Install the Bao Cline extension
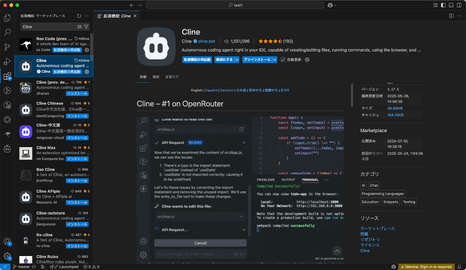This screenshot has height=270, width=466. (x=77, y=181)
